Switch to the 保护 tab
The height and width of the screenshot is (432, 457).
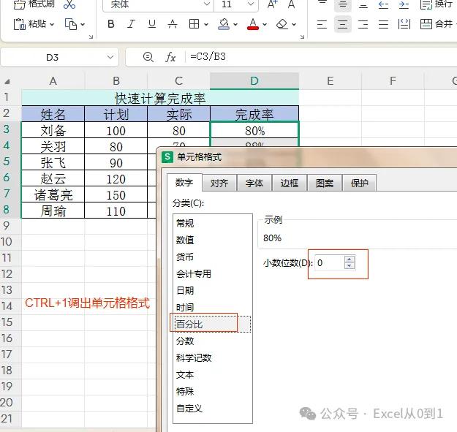click(359, 183)
